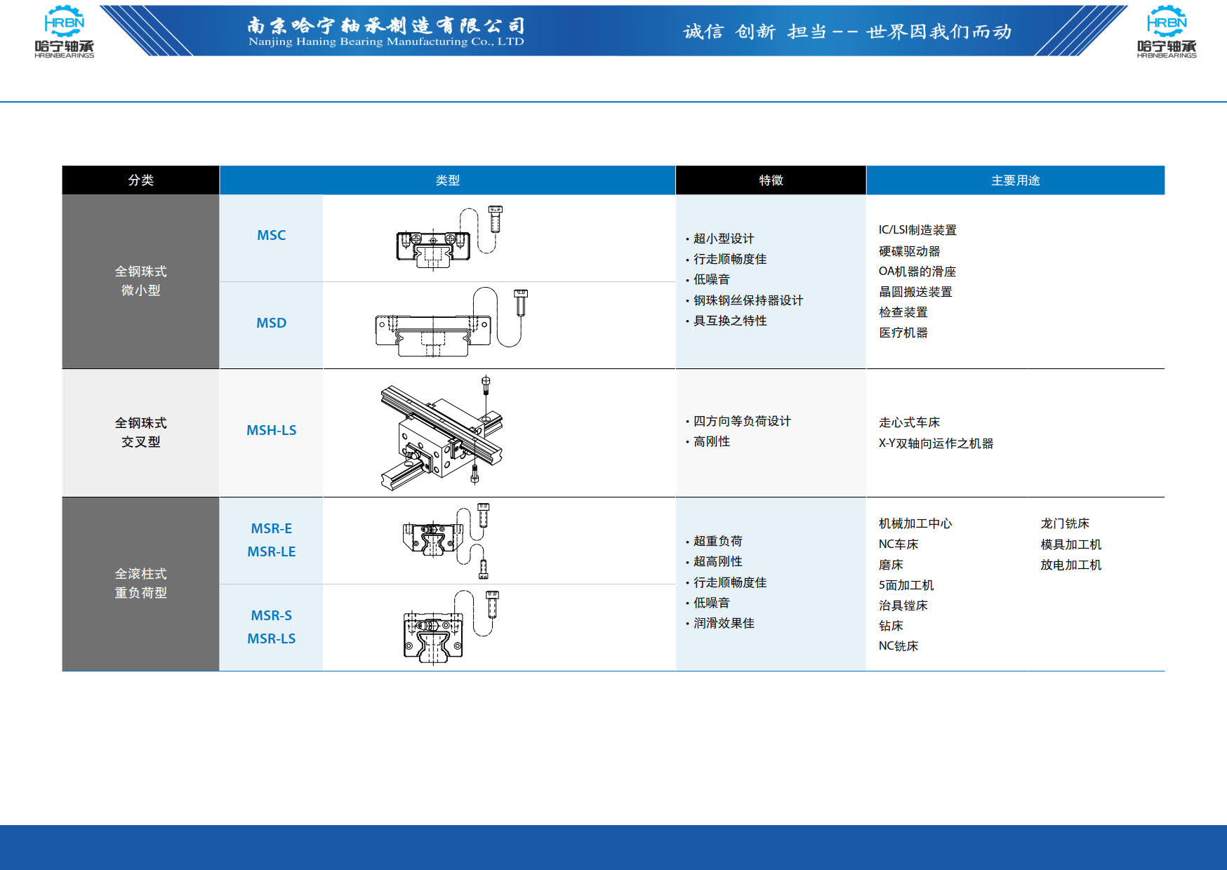The height and width of the screenshot is (870, 1227).
Task: Click the 'MSR-S' type label
Action: pyautogui.click(x=271, y=615)
